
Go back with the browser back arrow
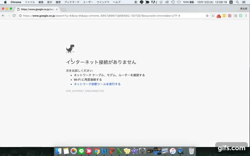3,16
